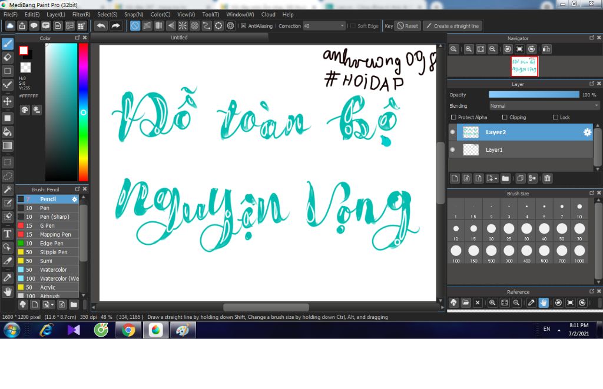Select the Eraser tool
The width and height of the screenshot is (603, 389).
pyautogui.click(x=7, y=58)
